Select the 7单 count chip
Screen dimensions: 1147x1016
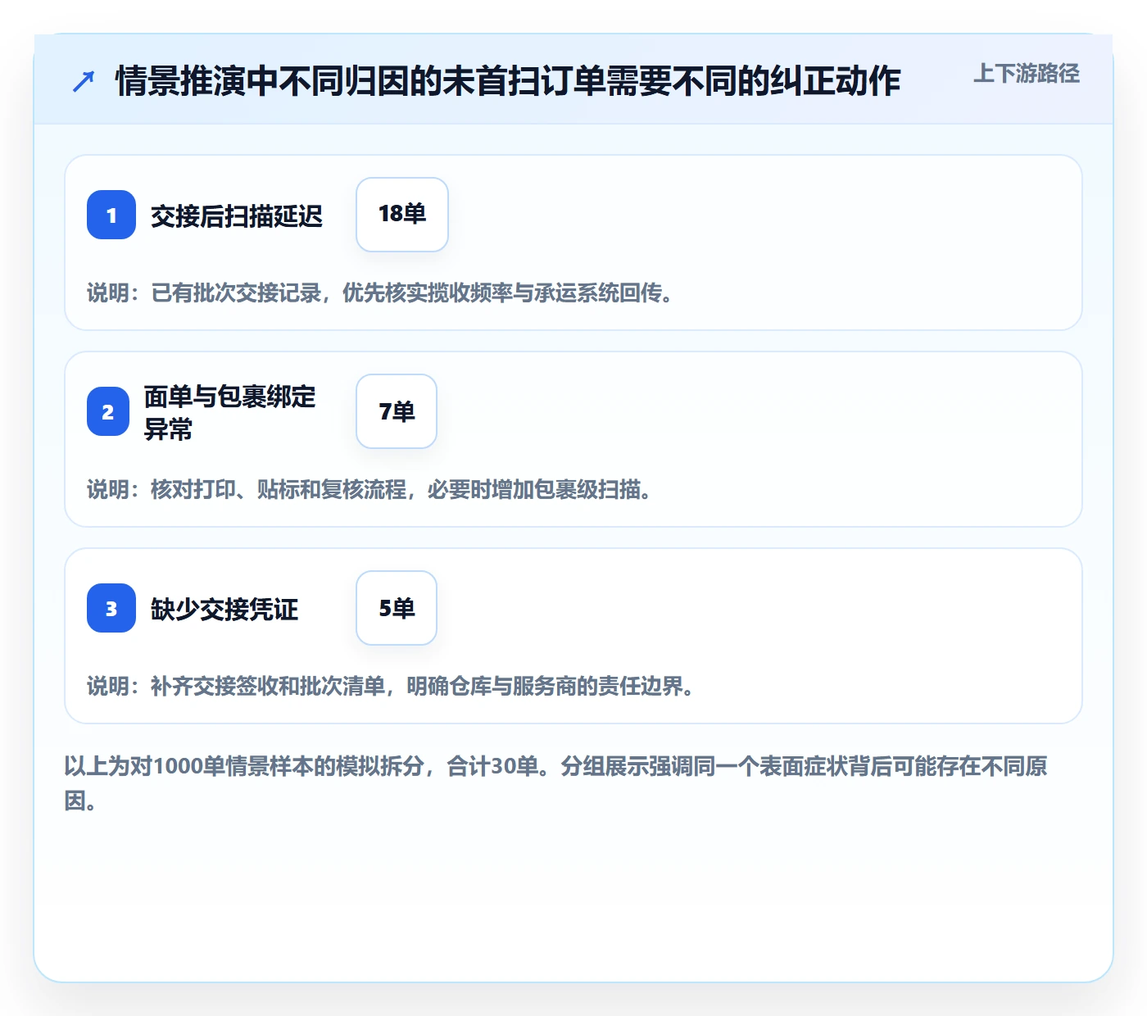point(397,411)
